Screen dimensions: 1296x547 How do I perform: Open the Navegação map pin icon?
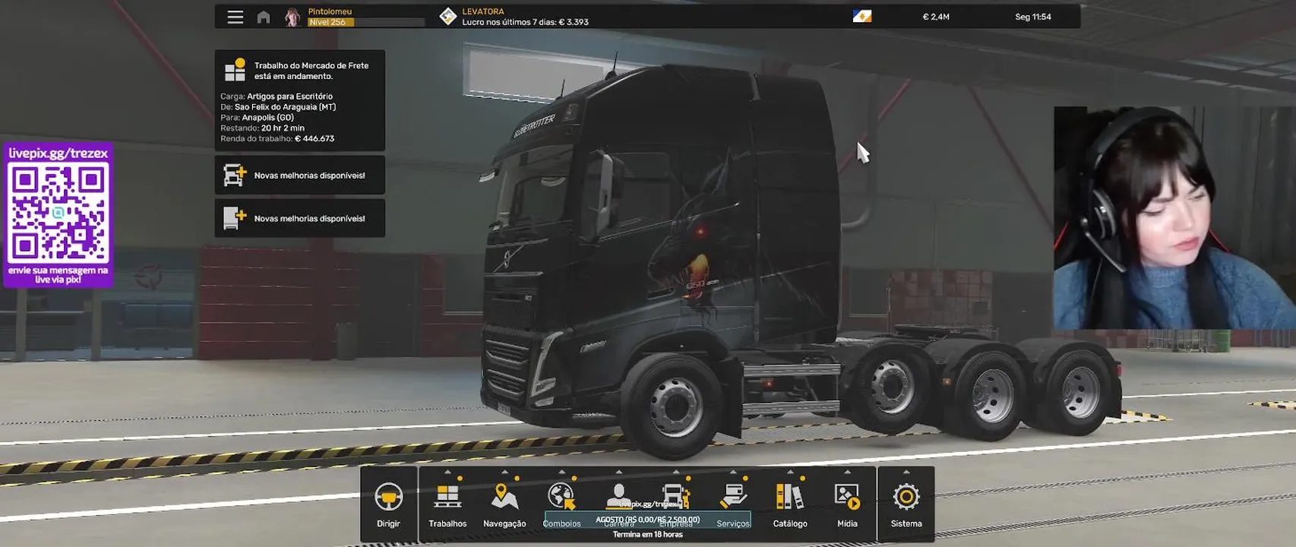[504, 496]
